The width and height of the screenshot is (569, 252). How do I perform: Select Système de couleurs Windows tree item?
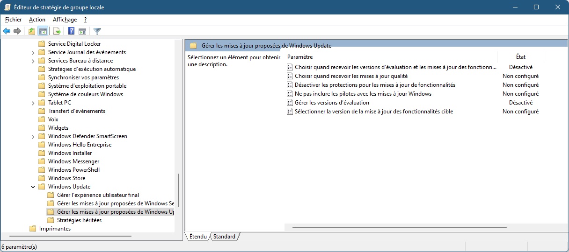[86, 94]
